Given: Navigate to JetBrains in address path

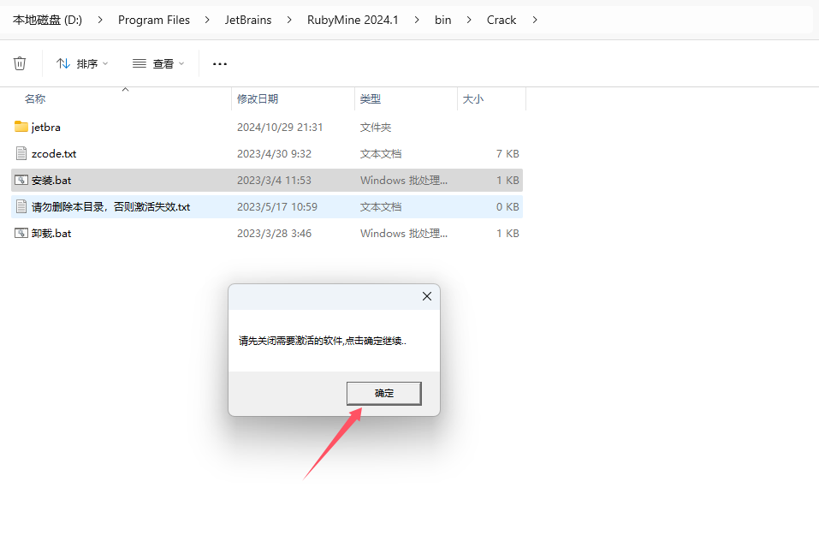Looking at the screenshot, I should pos(248,20).
